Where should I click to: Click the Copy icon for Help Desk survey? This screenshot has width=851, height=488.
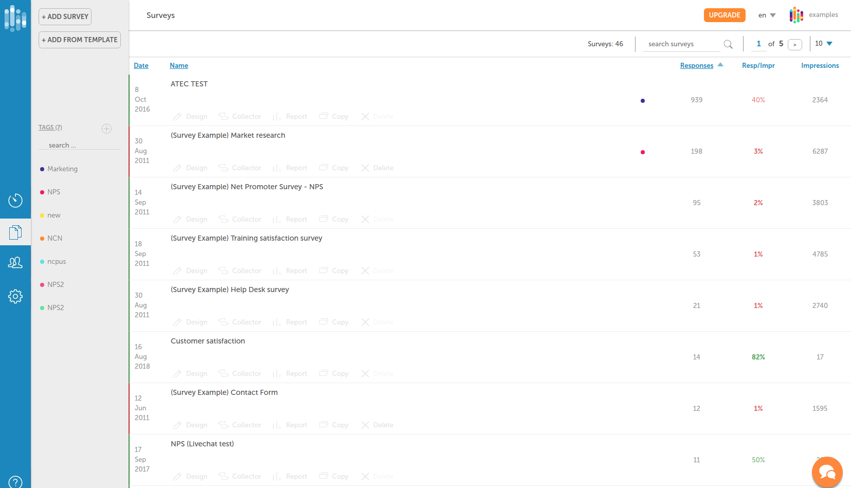tap(323, 322)
